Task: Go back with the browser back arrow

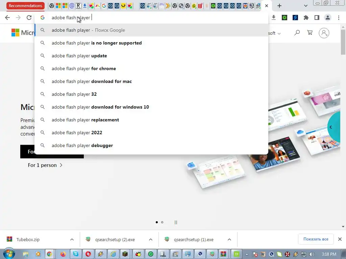Action: (7, 18)
